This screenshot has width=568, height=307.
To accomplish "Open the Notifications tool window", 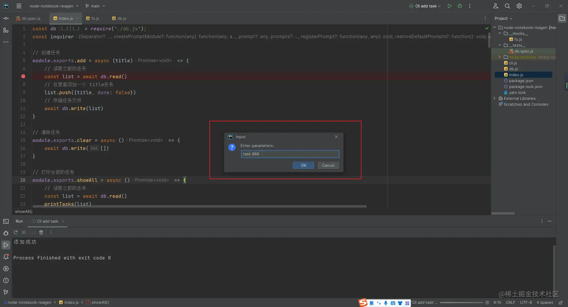I will (x=6, y=257).
